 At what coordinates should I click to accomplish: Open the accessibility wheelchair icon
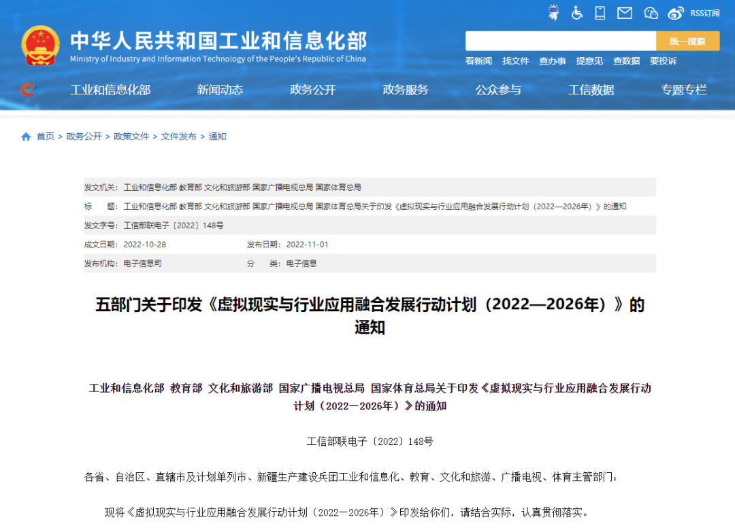pyautogui.click(x=576, y=12)
